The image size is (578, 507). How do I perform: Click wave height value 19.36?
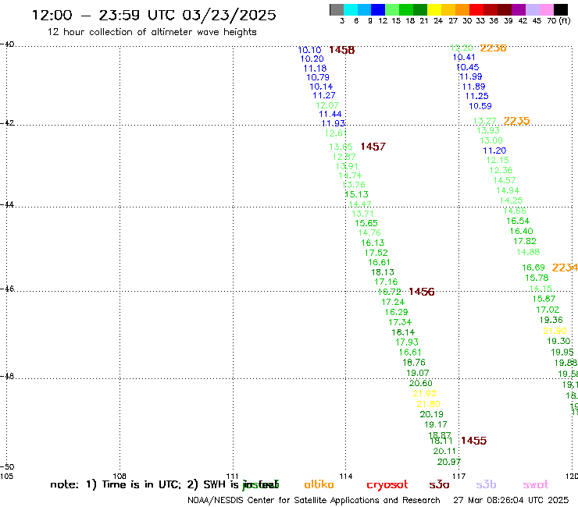coord(551,320)
